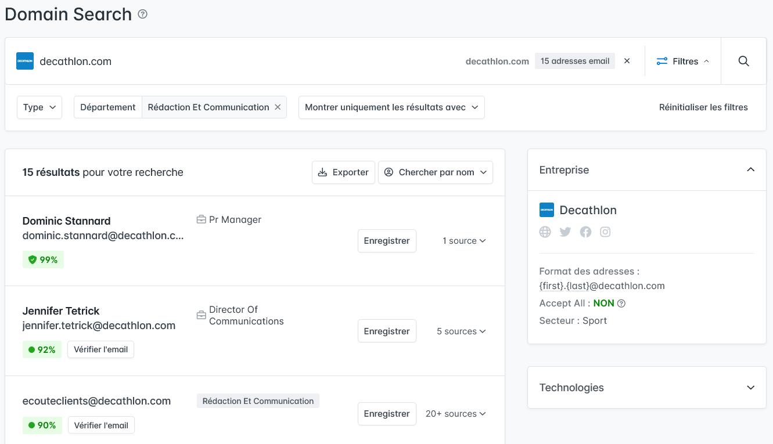
Task: Open Decathlon's Facebook page icon
Action: coord(585,232)
